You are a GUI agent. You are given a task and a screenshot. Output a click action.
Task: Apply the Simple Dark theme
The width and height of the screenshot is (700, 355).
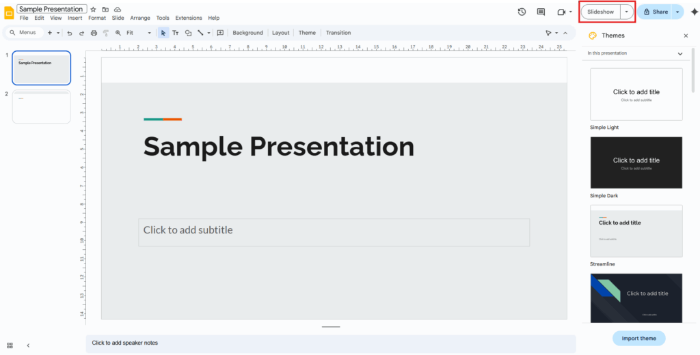pyautogui.click(x=636, y=162)
